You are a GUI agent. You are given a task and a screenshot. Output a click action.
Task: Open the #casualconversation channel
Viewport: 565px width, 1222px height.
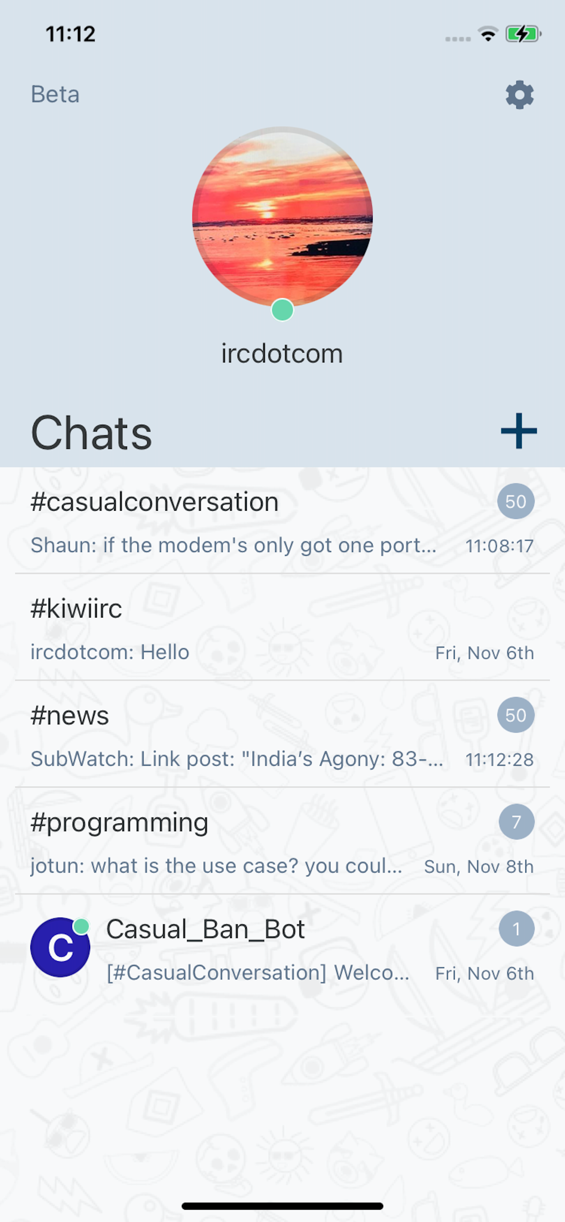pyautogui.click(x=282, y=520)
